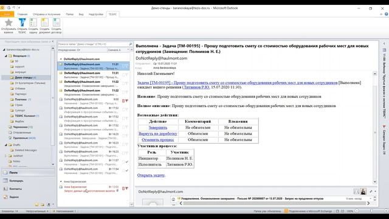Open Contacts in the navigation pane
The image size is (389, 219).
[28, 189]
